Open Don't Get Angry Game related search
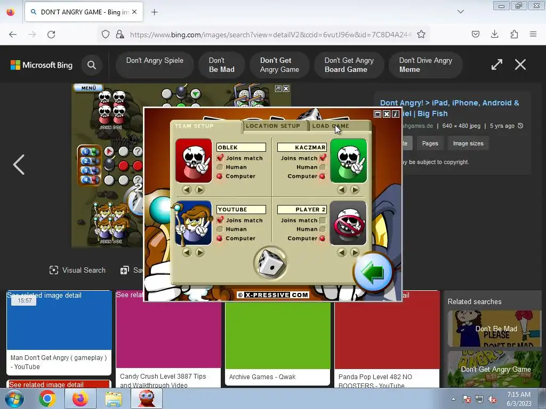546x409 pixels. [494, 369]
